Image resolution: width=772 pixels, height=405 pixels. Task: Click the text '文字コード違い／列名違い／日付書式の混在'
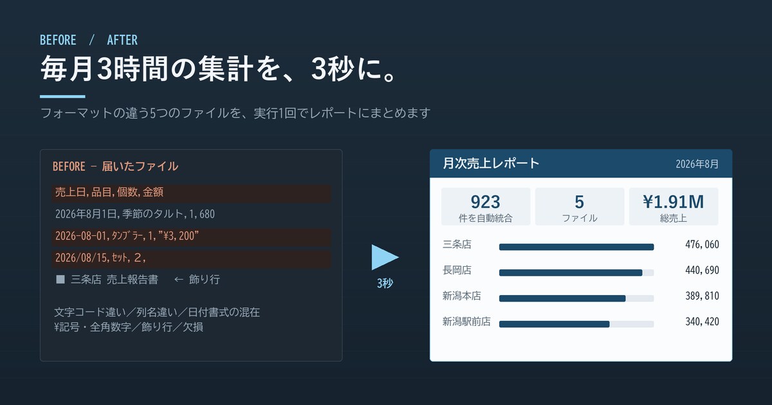158,312
